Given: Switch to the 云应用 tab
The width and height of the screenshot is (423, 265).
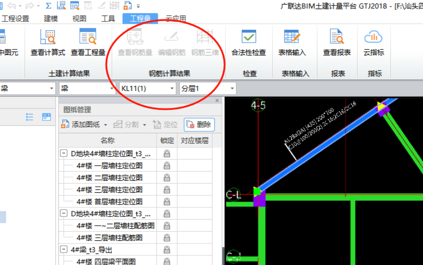Looking at the screenshot, I should (x=176, y=19).
